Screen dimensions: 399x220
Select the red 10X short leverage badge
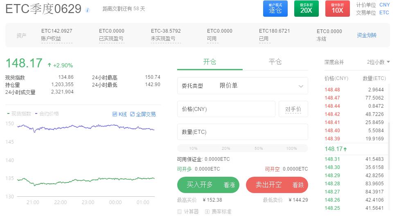pos(337,9)
